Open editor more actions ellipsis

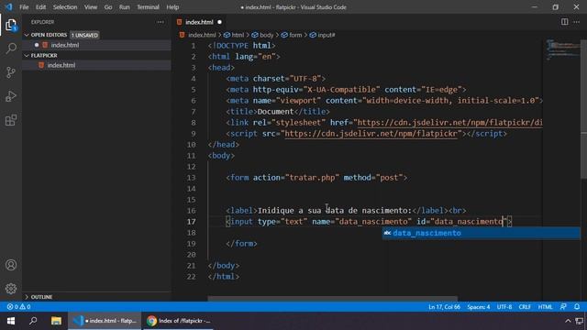577,22
